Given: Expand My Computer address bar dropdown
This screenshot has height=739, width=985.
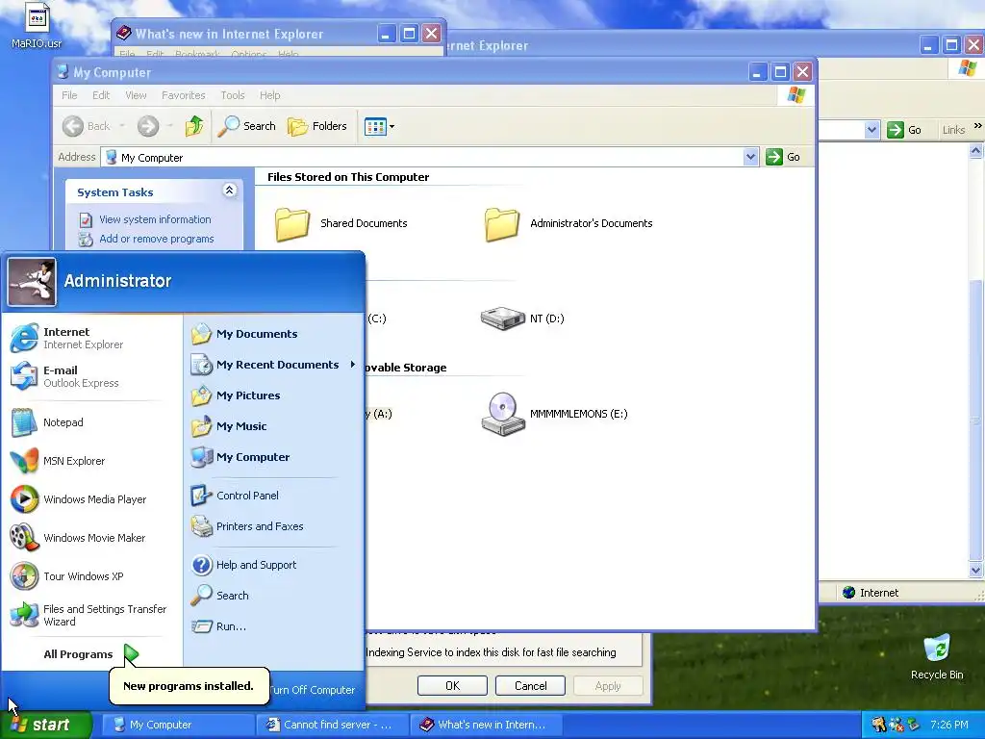Looking at the screenshot, I should pos(750,157).
